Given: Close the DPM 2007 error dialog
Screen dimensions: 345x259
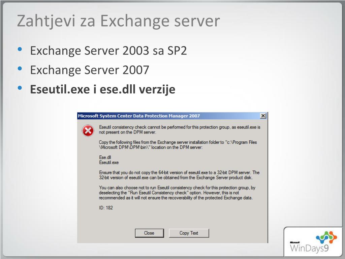Looking at the screenshot, I should click(263, 116).
